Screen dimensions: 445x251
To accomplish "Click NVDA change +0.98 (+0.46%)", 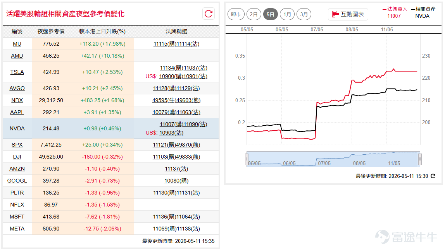I will click(102, 129).
